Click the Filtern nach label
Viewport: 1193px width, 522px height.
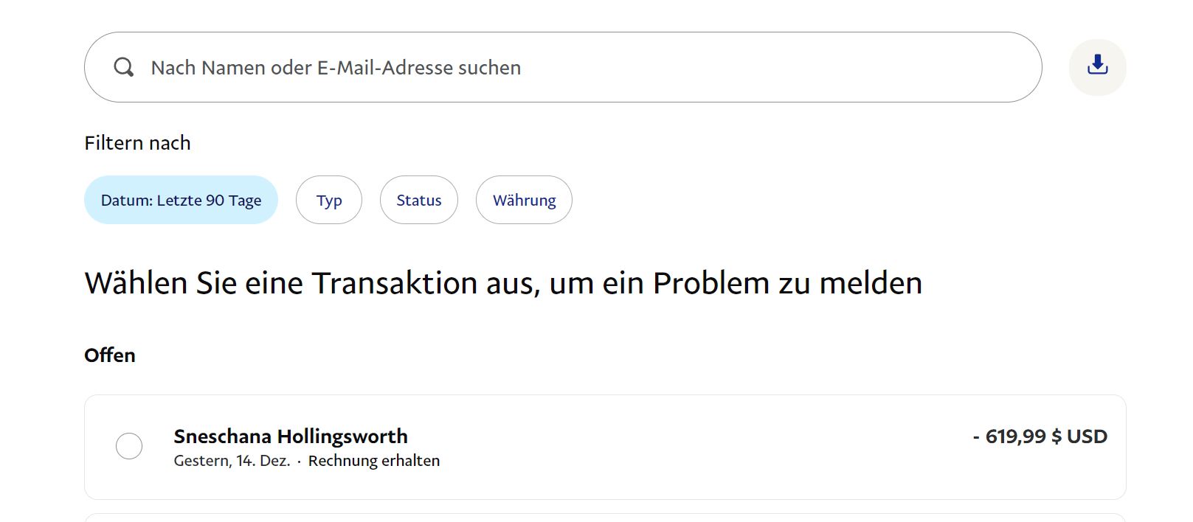137,143
